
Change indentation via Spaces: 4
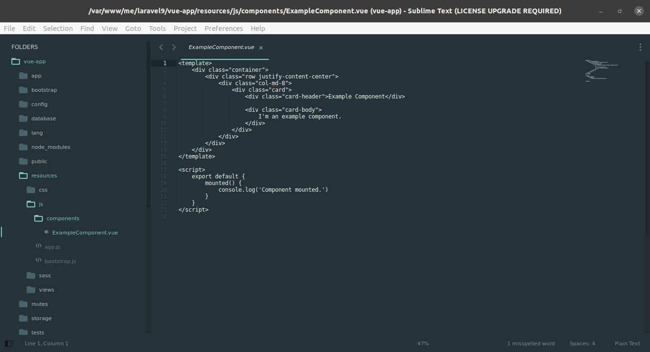coord(582,343)
